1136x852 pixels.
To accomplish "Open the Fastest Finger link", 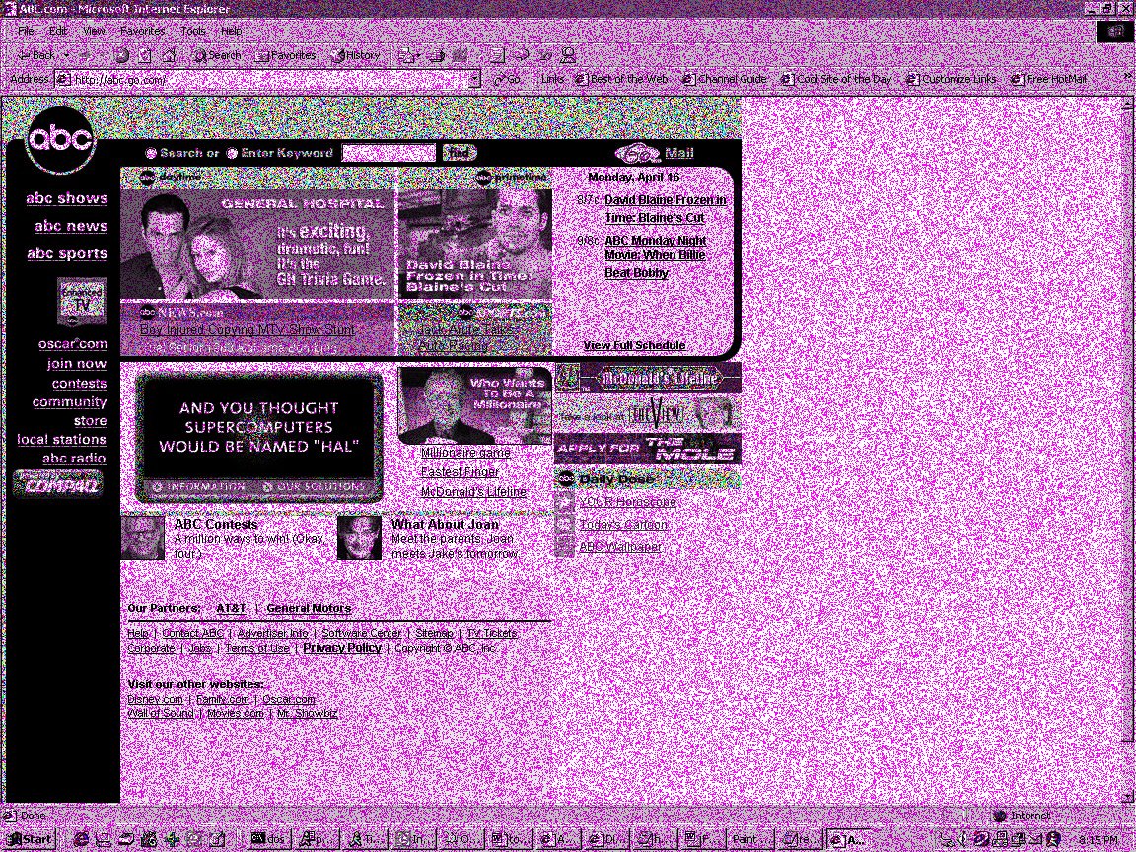I will (x=461, y=472).
